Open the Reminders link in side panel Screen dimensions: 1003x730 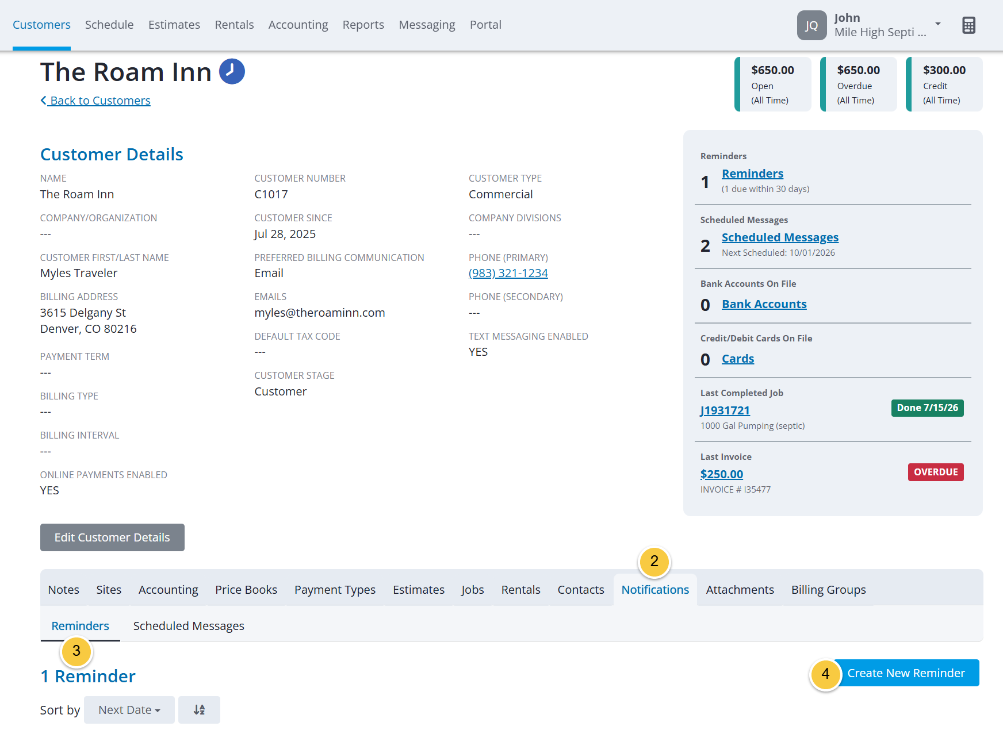pos(752,174)
